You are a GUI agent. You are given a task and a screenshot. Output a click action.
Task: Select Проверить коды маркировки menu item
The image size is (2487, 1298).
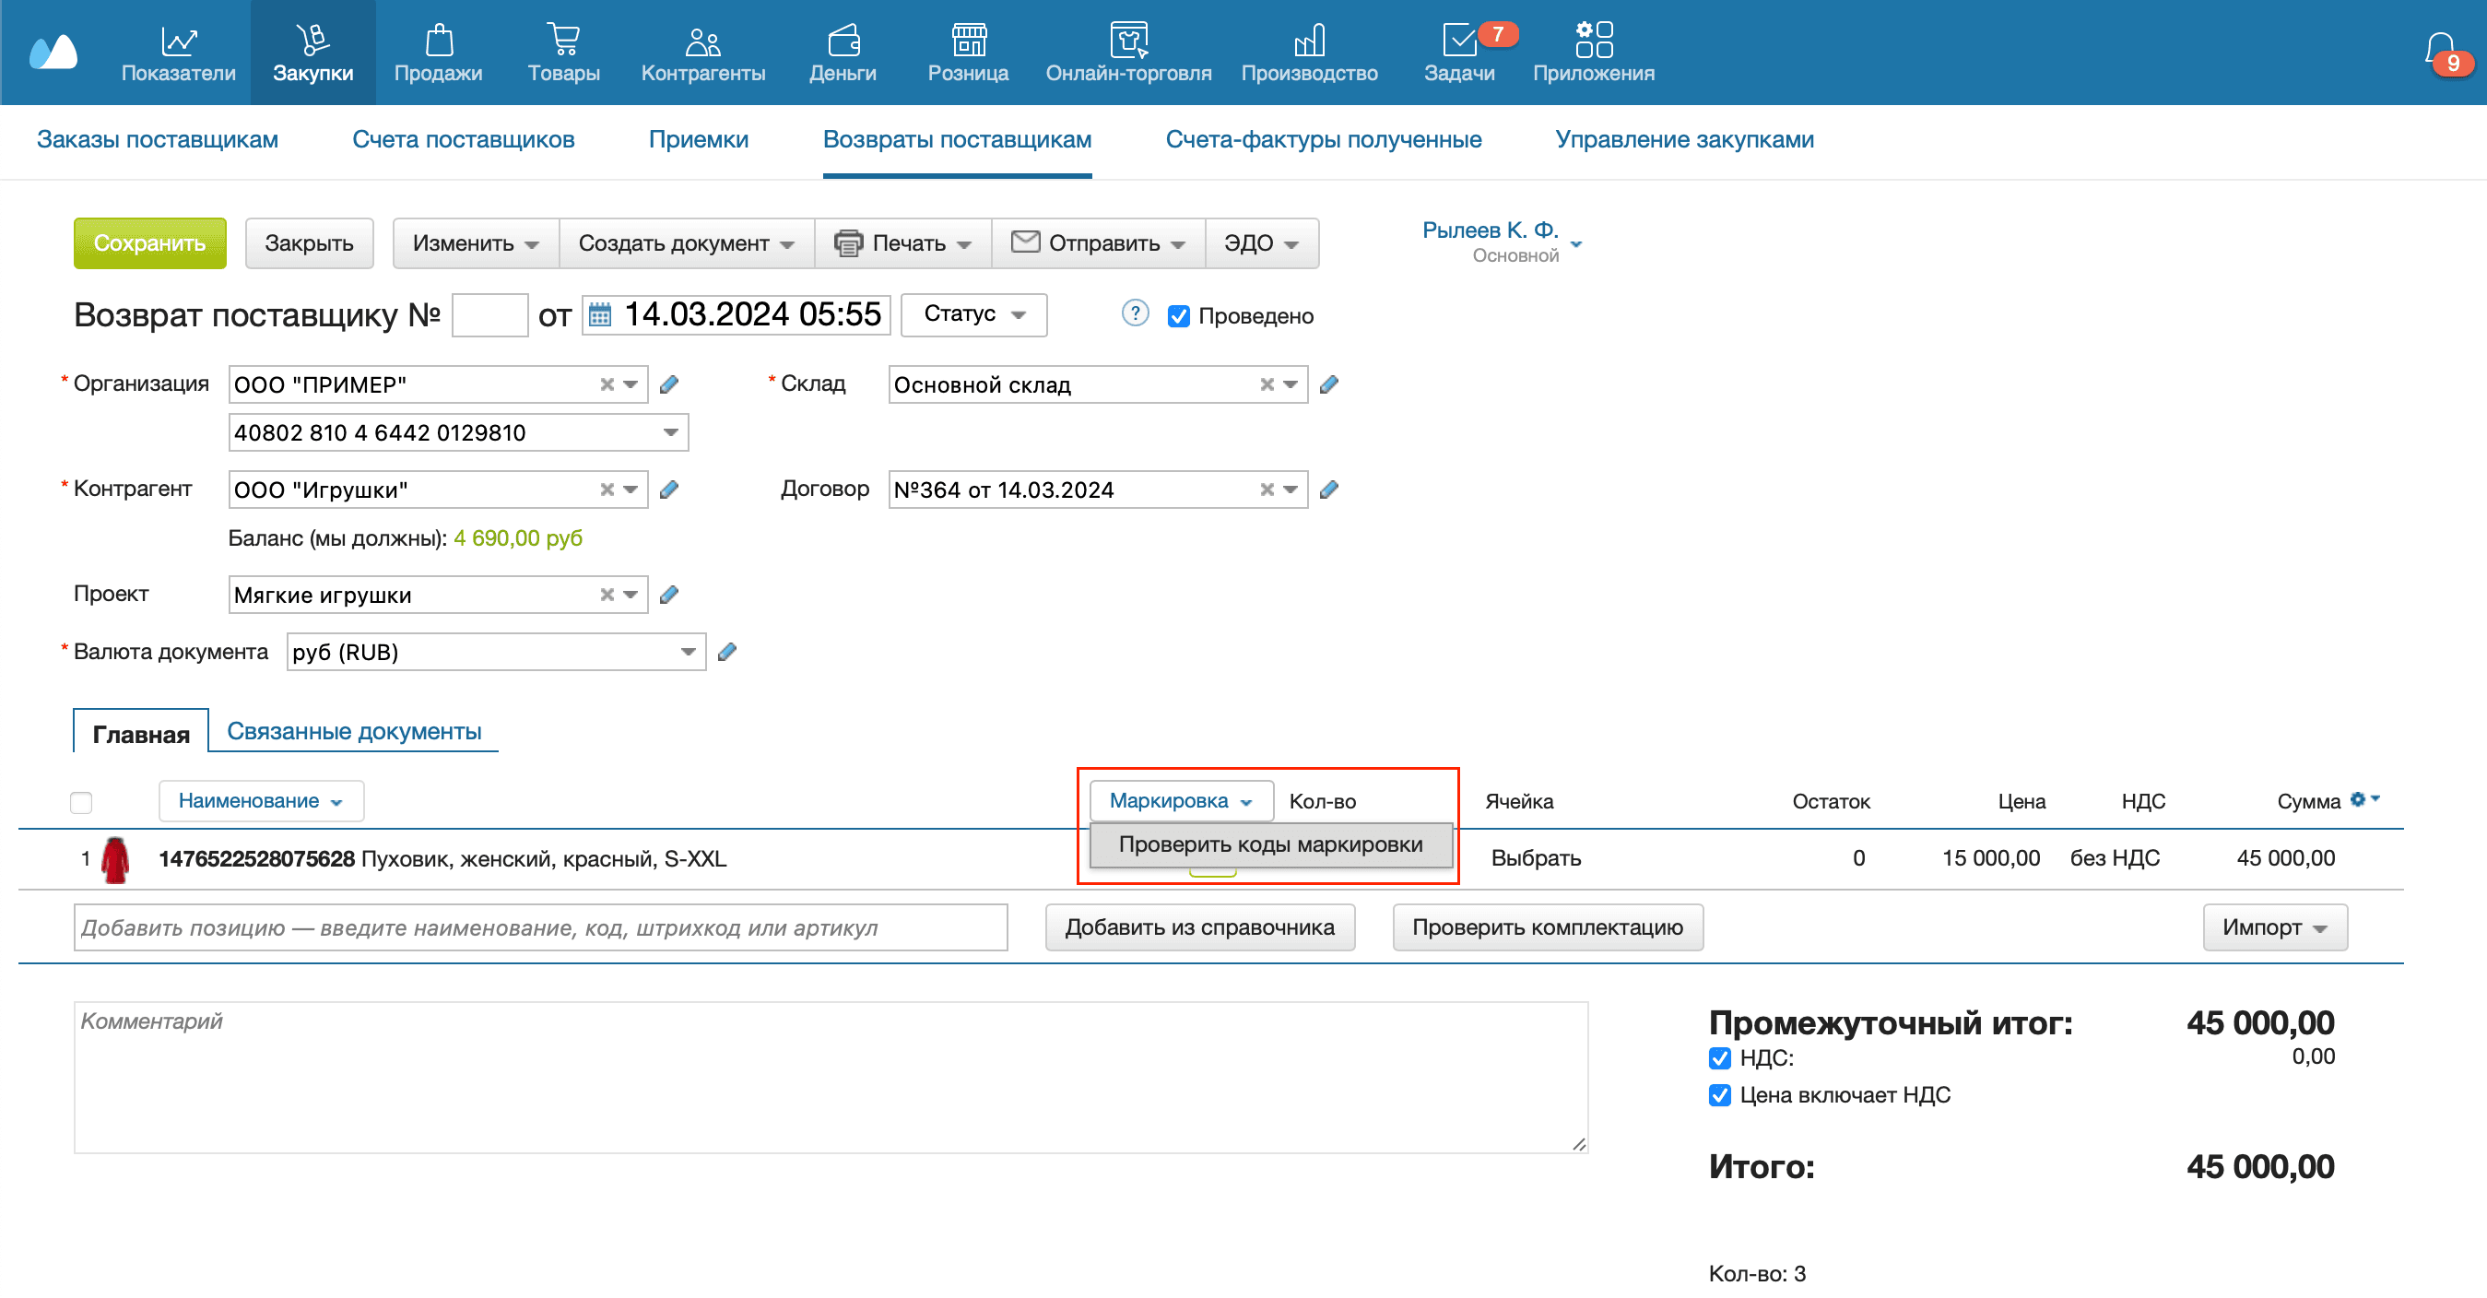pyautogui.click(x=1269, y=845)
